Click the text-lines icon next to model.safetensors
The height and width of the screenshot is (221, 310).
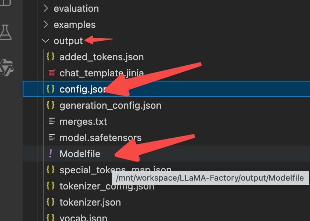[x=51, y=138]
